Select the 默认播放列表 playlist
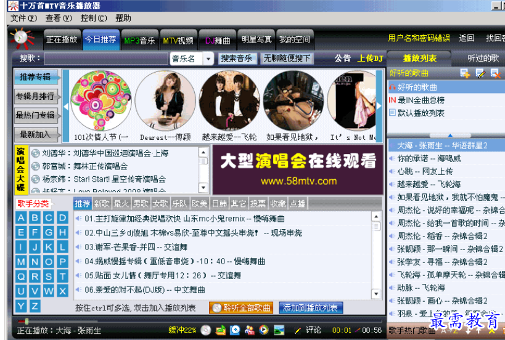 coord(446,113)
